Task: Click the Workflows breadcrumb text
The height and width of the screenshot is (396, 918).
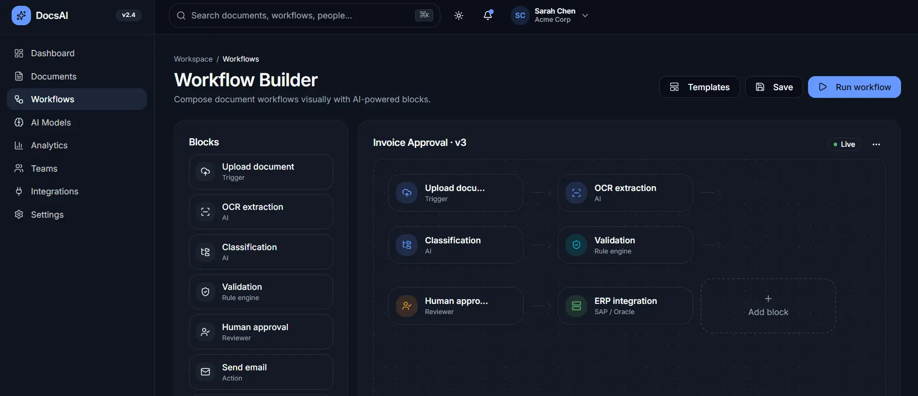Action: 241,59
